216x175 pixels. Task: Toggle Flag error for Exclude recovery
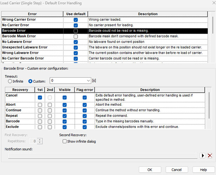85,127
